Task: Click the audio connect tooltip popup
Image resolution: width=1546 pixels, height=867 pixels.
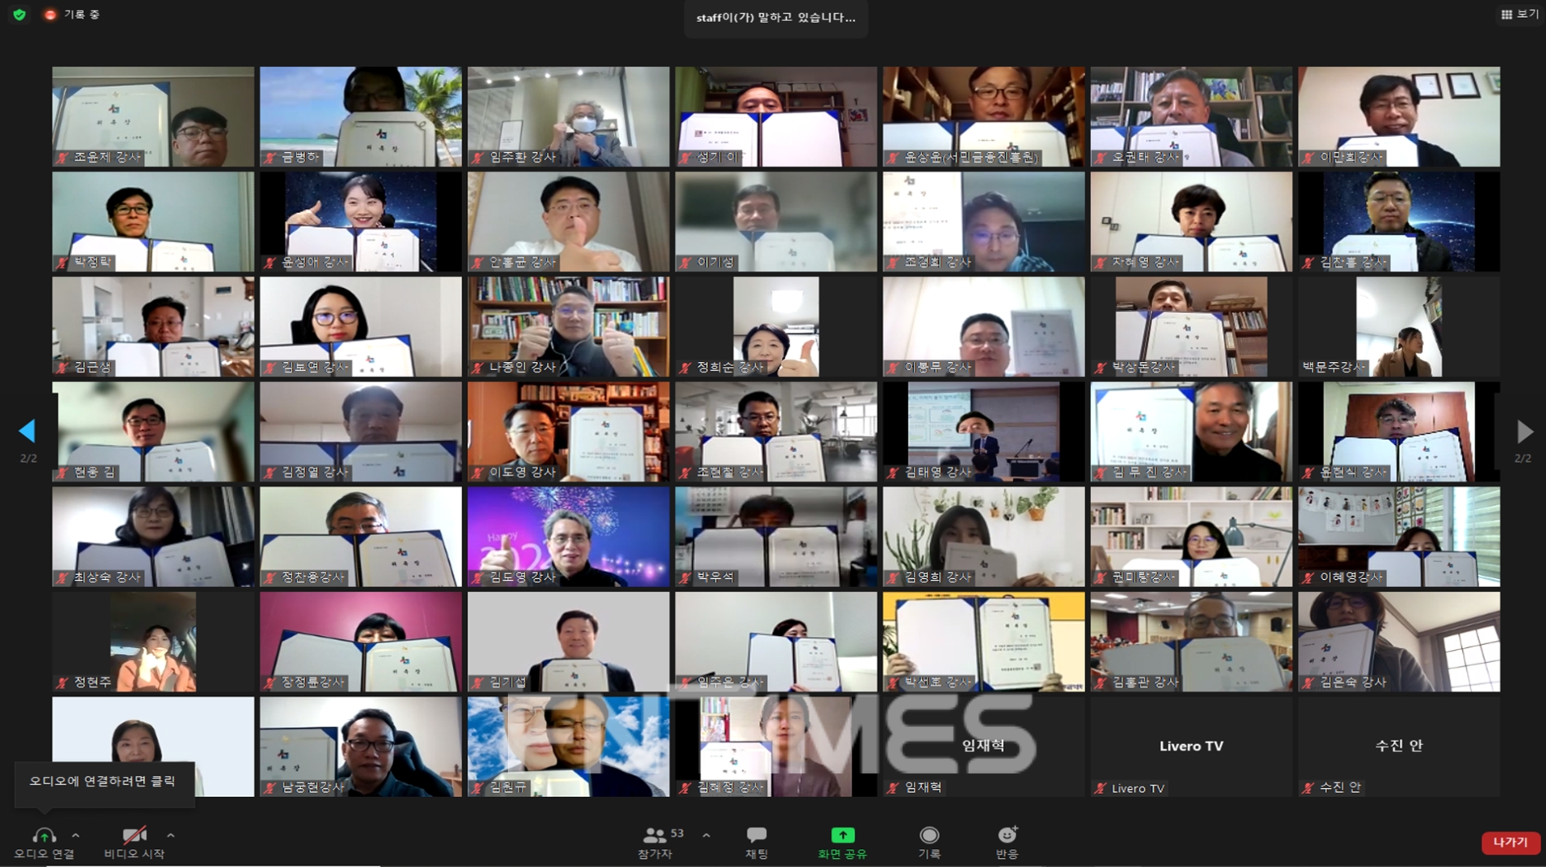Action: coord(103,782)
